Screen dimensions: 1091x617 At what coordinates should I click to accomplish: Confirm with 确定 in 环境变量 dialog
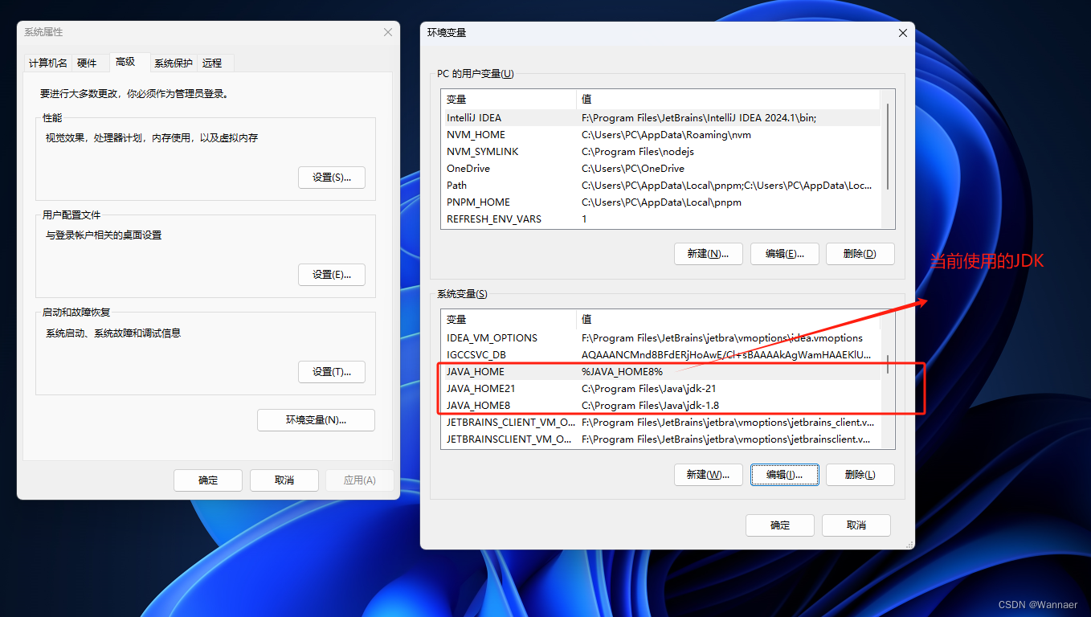[780, 525]
